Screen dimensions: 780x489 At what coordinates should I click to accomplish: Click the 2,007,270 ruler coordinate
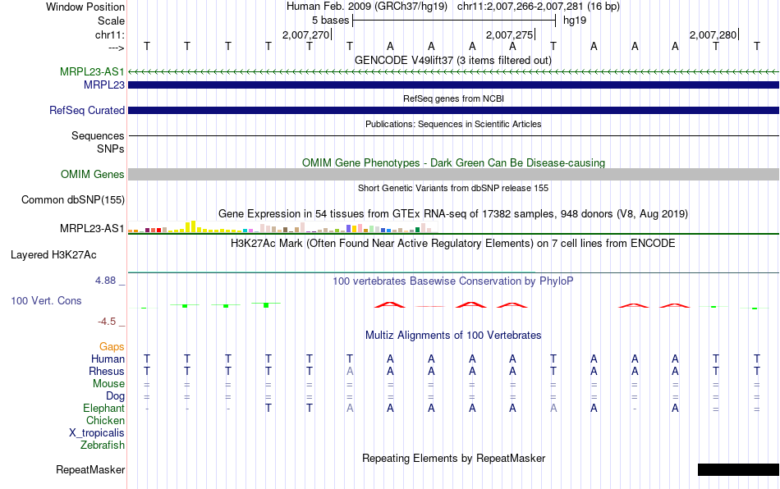pyautogui.click(x=306, y=34)
